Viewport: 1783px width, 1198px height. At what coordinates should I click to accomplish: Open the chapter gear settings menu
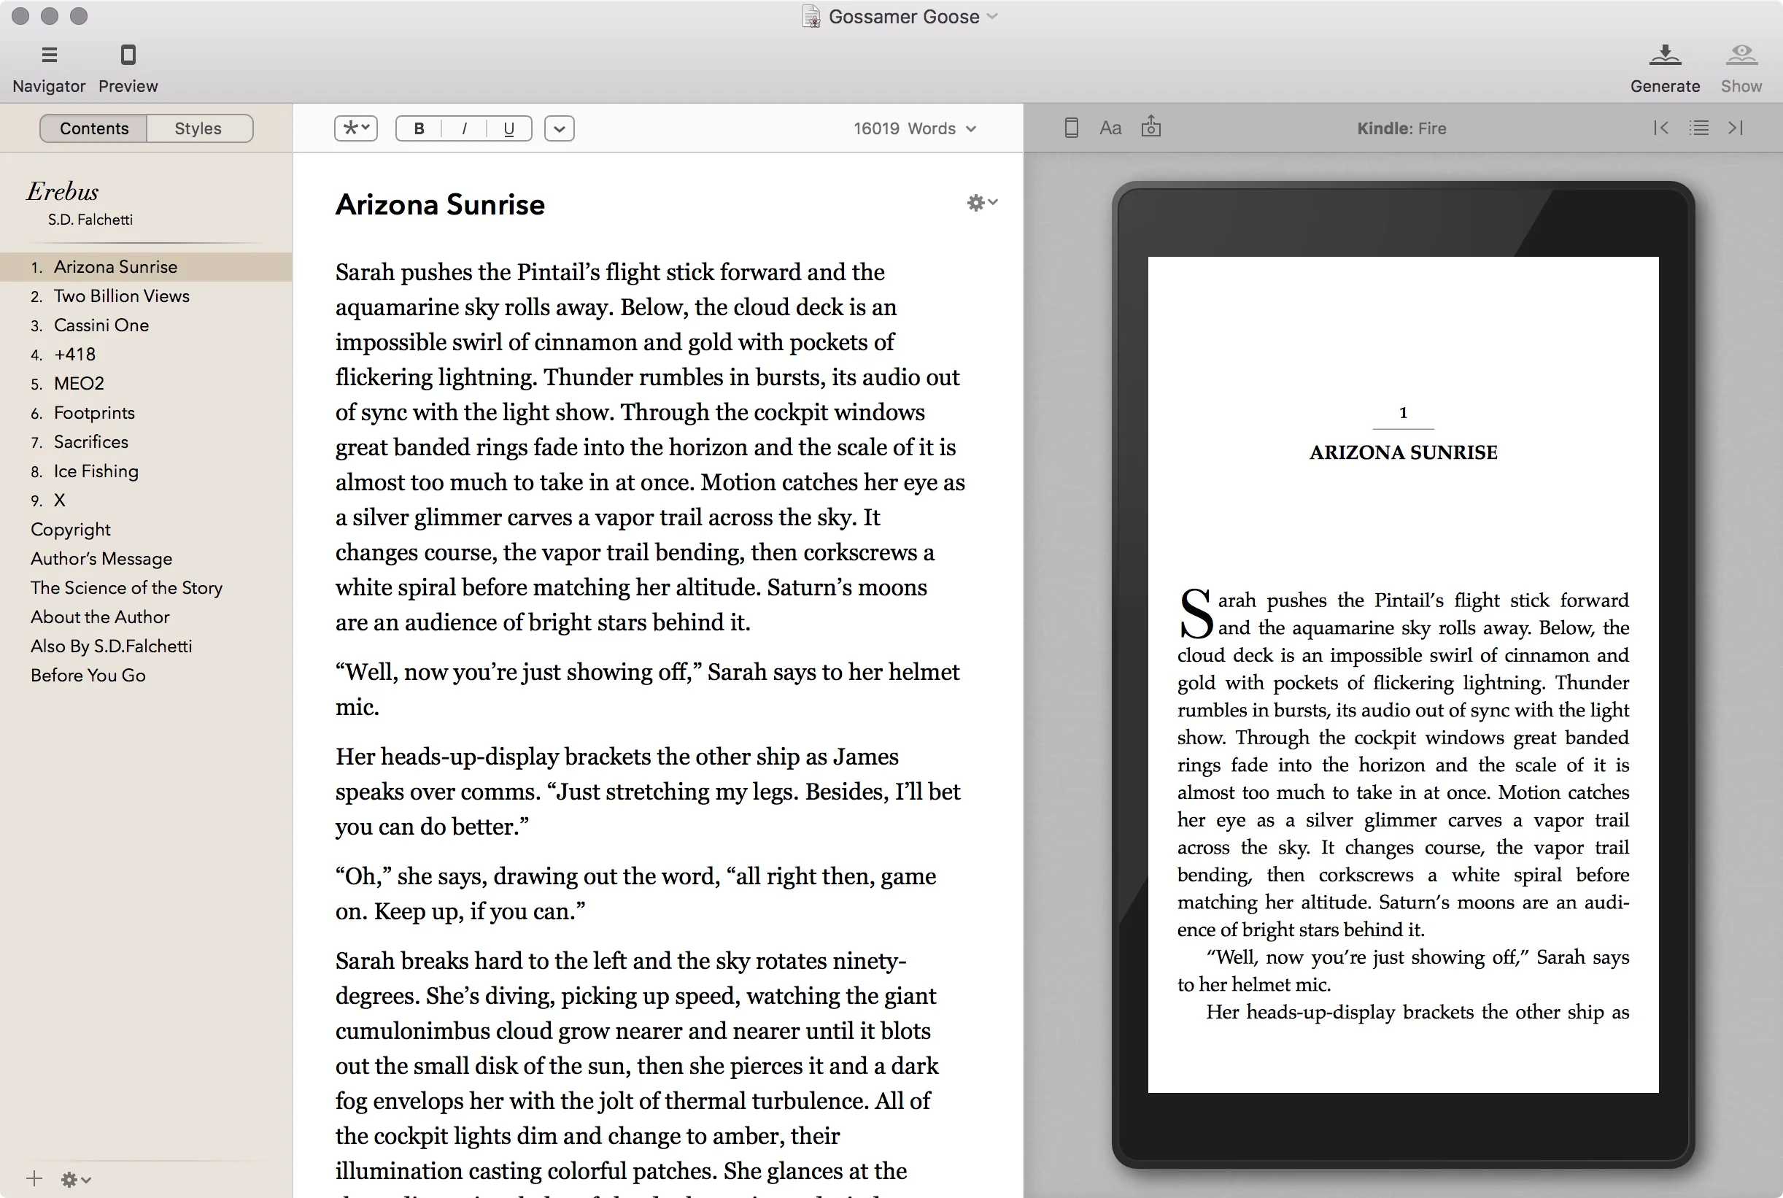pos(982,203)
